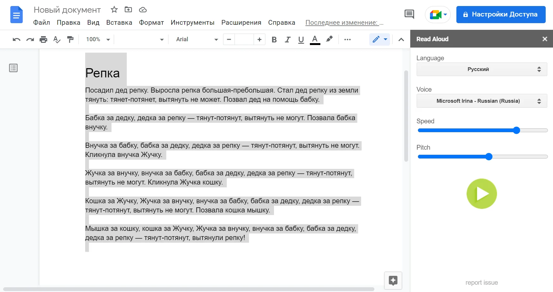Select the paint format roller
553x292 pixels.
coord(70,39)
